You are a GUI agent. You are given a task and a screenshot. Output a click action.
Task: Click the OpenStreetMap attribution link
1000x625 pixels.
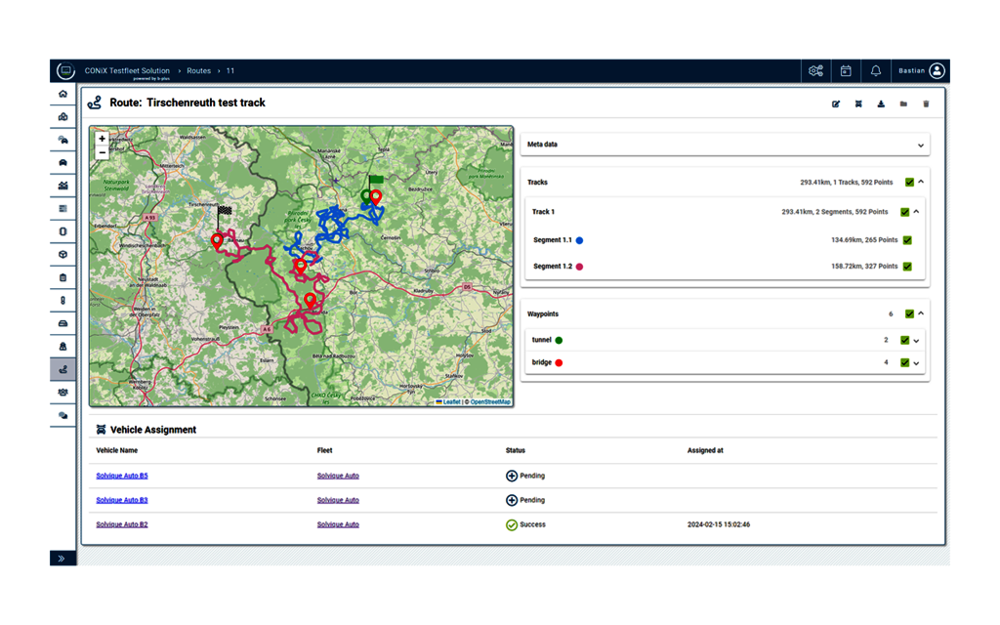pos(490,401)
